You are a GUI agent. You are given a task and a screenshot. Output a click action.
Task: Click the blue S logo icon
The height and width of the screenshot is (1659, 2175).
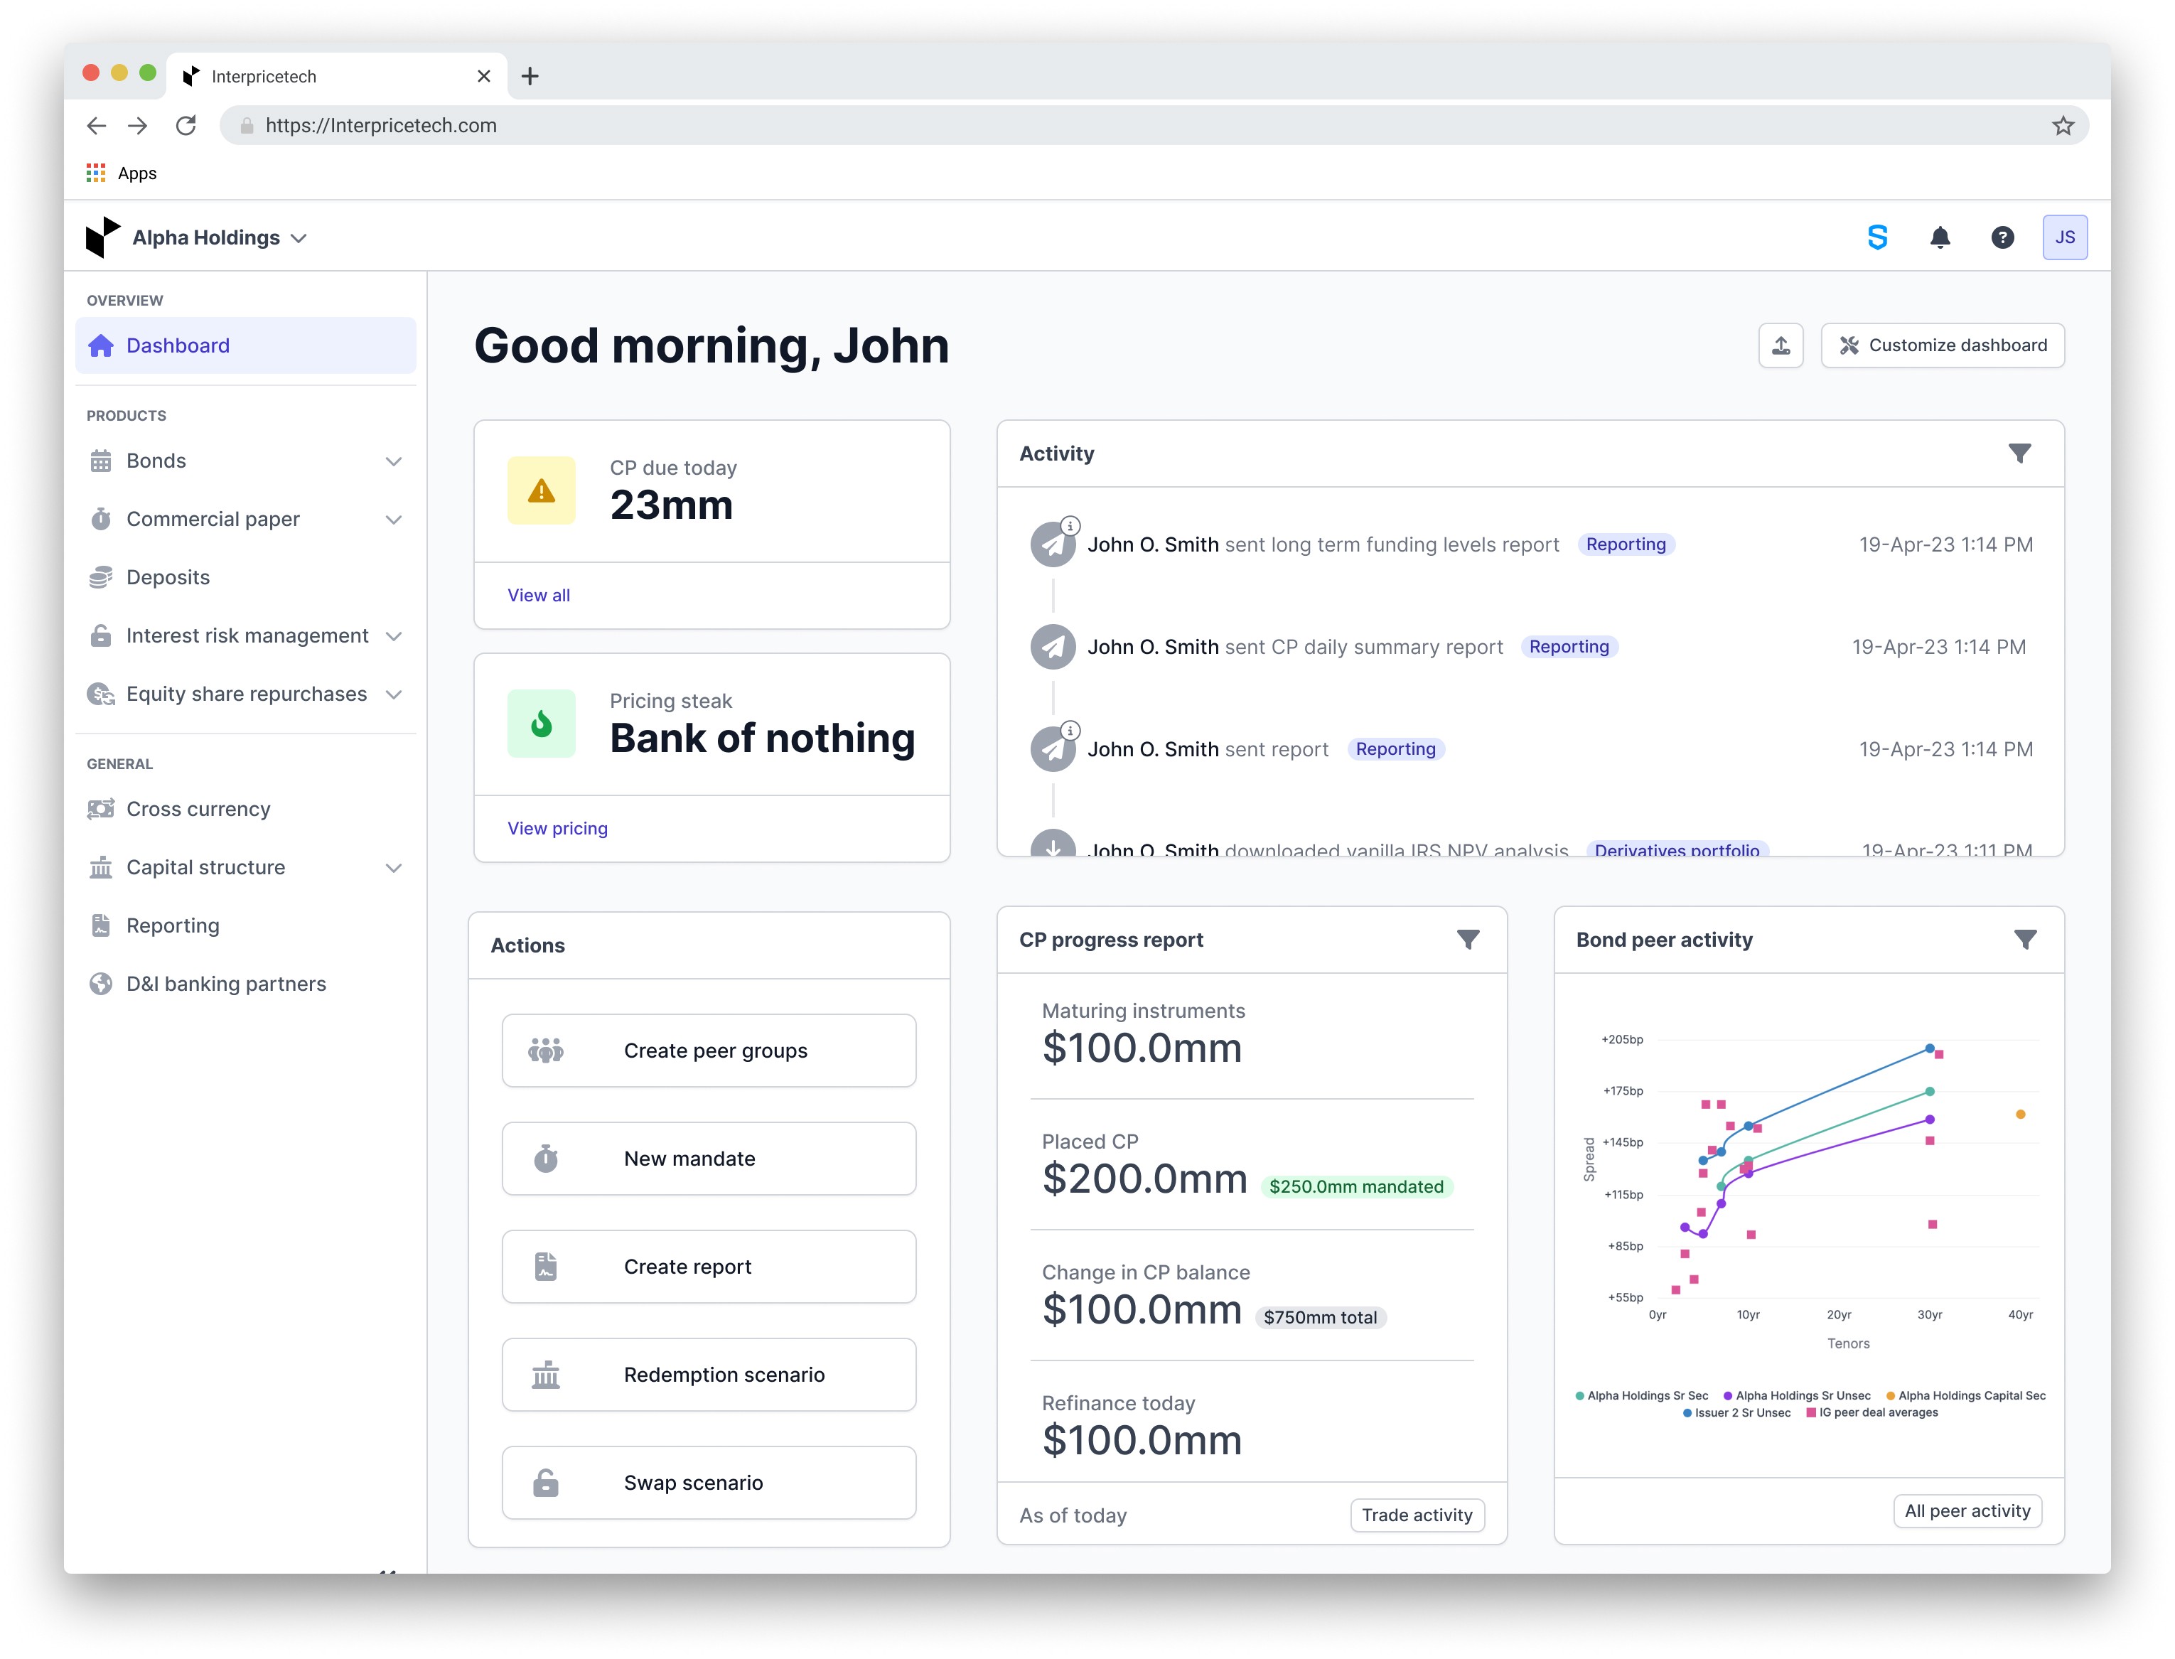[x=1877, y=237]
